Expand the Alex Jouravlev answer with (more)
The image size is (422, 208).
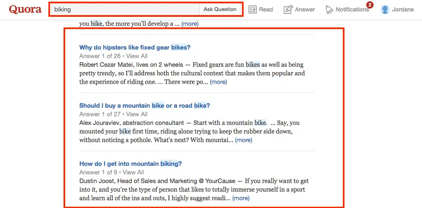244,140
